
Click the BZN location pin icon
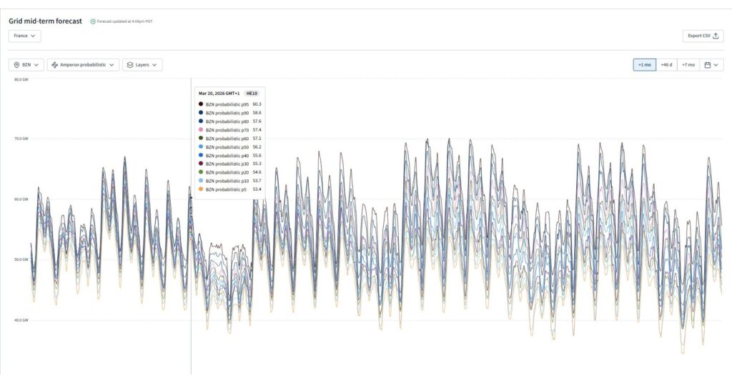tap(16, 65)
